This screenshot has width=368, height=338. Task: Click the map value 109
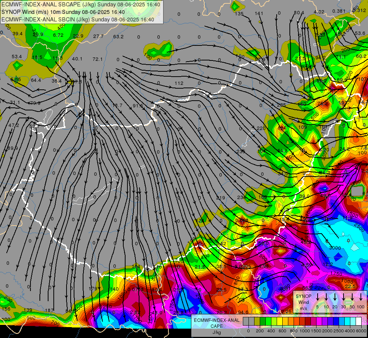302,127
